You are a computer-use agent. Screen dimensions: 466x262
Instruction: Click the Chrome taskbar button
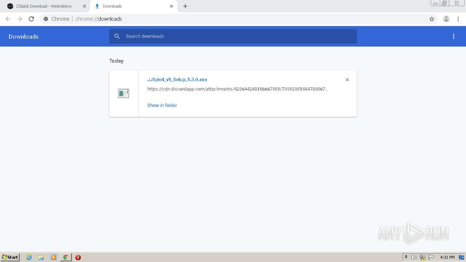tap(66, 257)
